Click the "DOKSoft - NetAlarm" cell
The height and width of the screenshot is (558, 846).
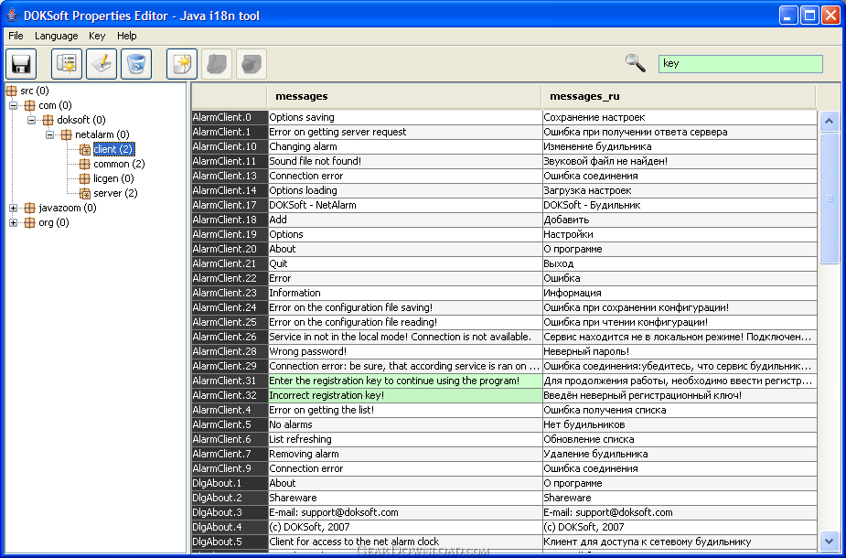405,205
